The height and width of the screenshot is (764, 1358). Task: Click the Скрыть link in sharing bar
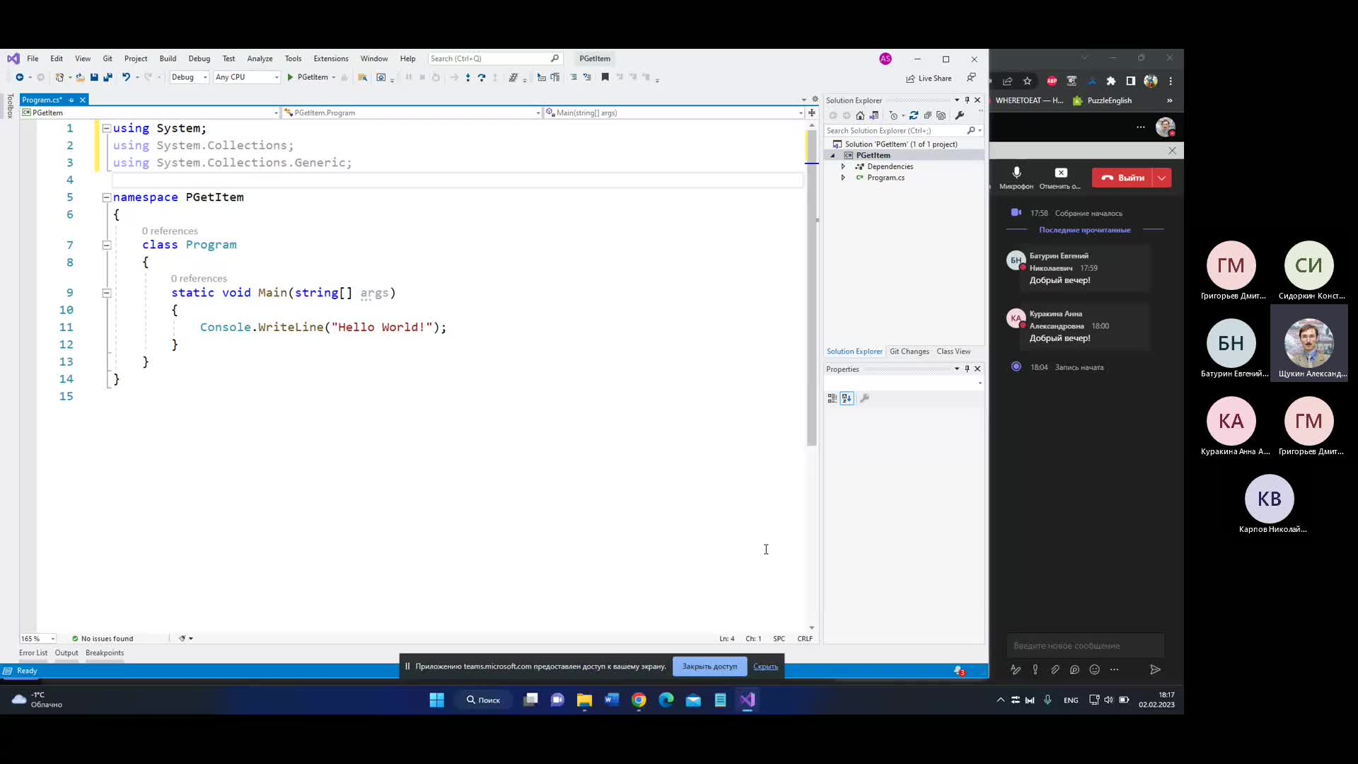click(765, 666)
